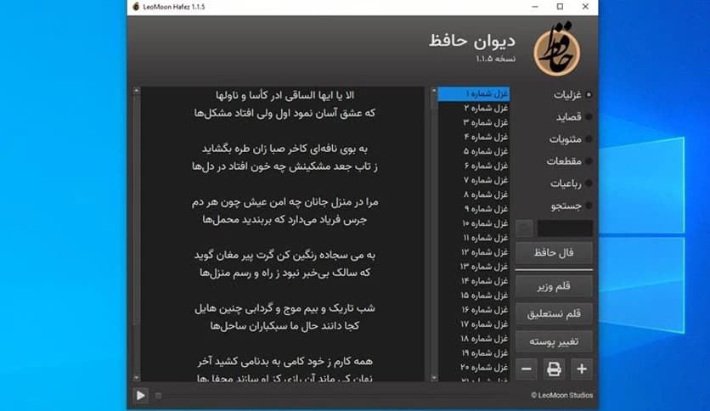710x411 pixels.
Task: Select غزل شماره ۱۵ in list
Action: [474, 296]
